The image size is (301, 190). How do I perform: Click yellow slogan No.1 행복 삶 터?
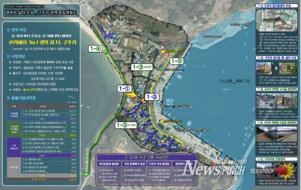click(x=42, y=42)
